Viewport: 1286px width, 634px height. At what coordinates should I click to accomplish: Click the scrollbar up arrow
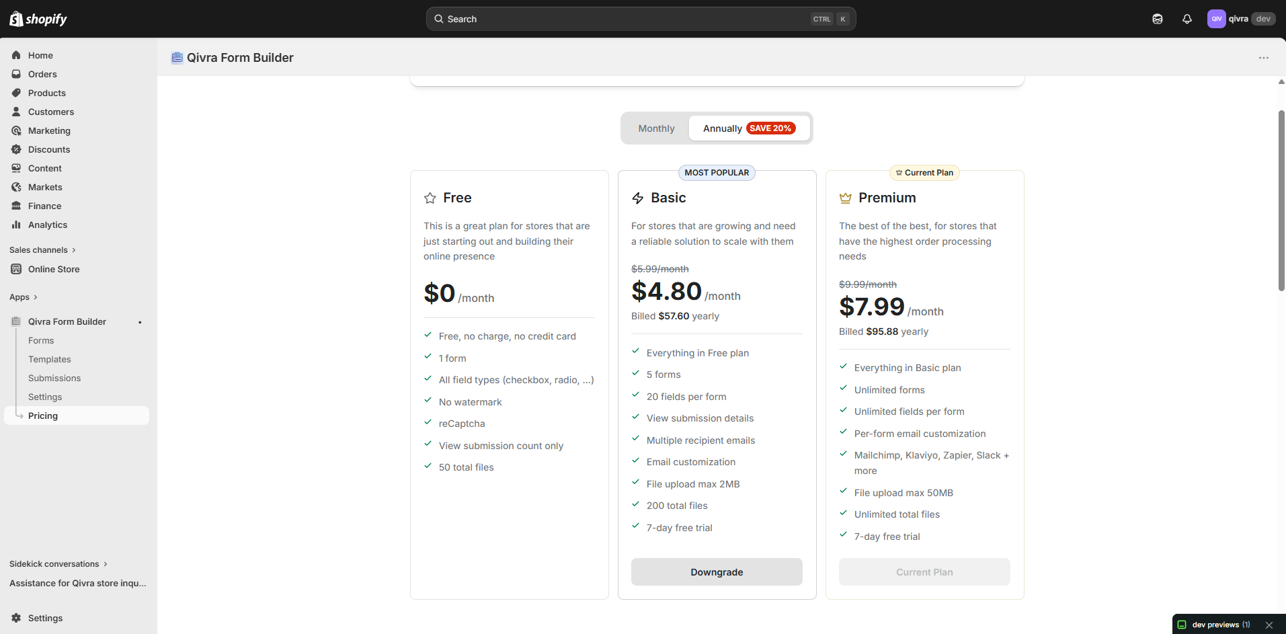point(1281,82)
